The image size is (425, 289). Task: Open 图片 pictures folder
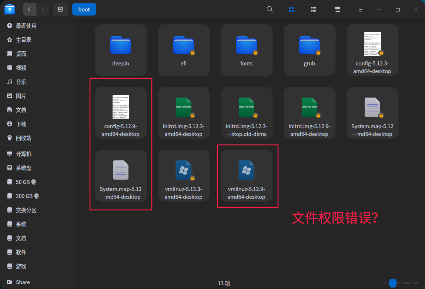pyautogui.click(x=35, y=96)
